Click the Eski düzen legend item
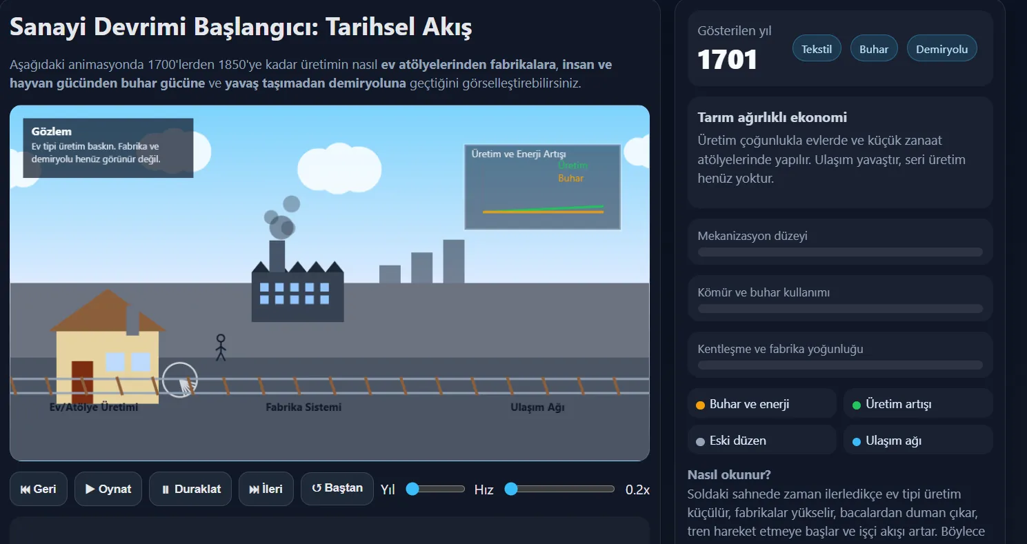1027x544 pixels. (761, 440)
